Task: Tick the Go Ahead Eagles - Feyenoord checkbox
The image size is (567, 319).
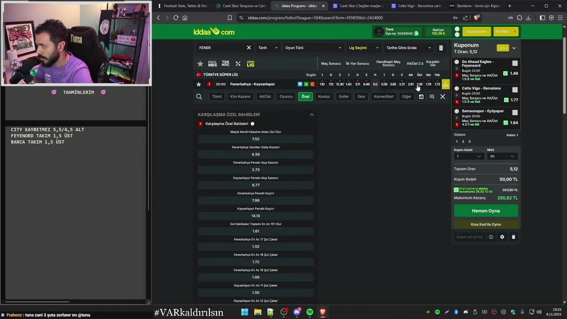Action: (x=515, y=63)
